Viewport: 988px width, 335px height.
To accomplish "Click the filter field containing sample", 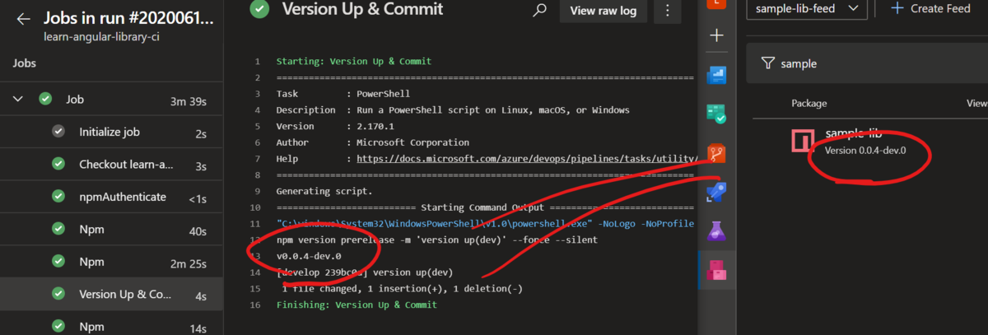I will point(867,63).
